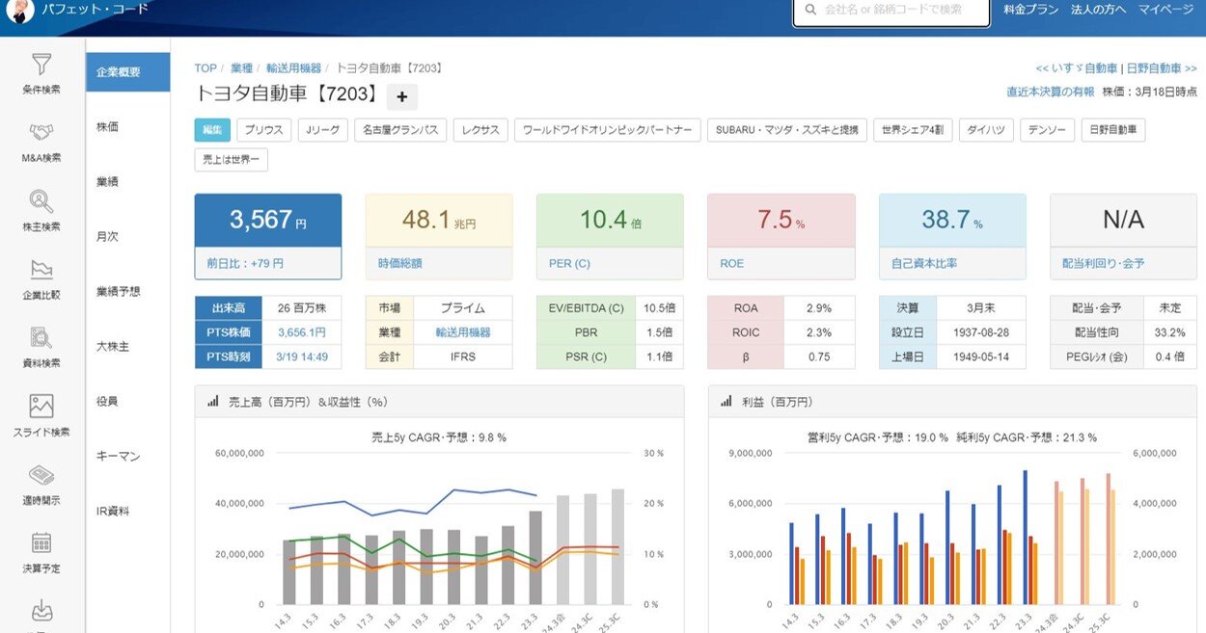Select the ダイハツ tag
This screenshot has width=1206, height=633.
point(986,130)
